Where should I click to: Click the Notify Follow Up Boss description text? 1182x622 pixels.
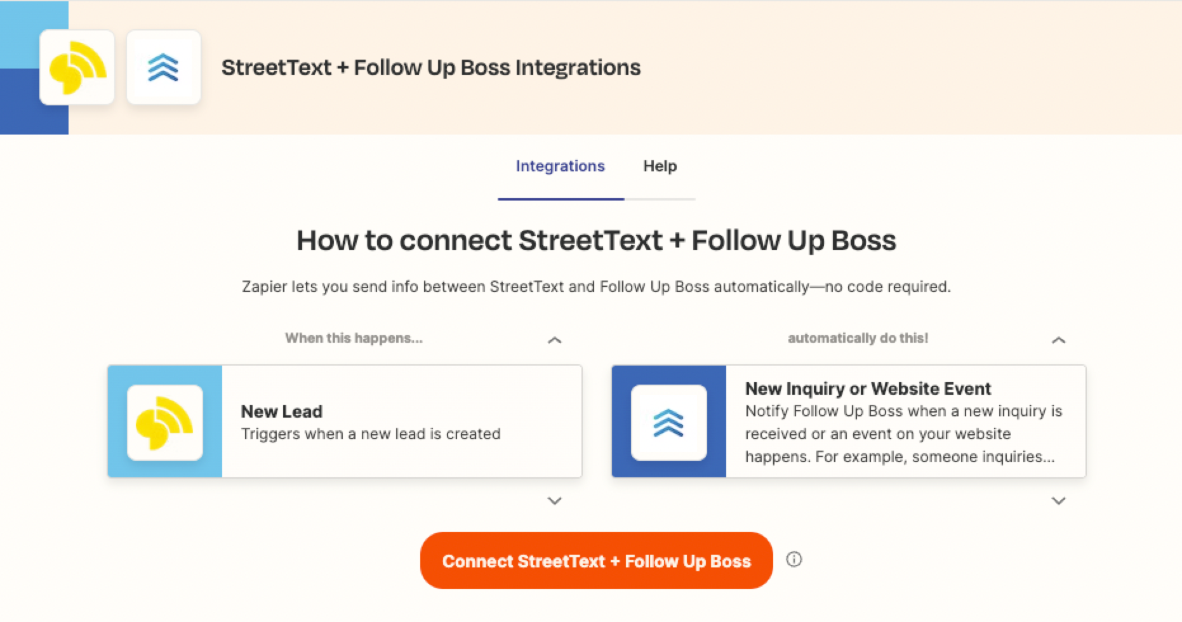pos(903,434)
